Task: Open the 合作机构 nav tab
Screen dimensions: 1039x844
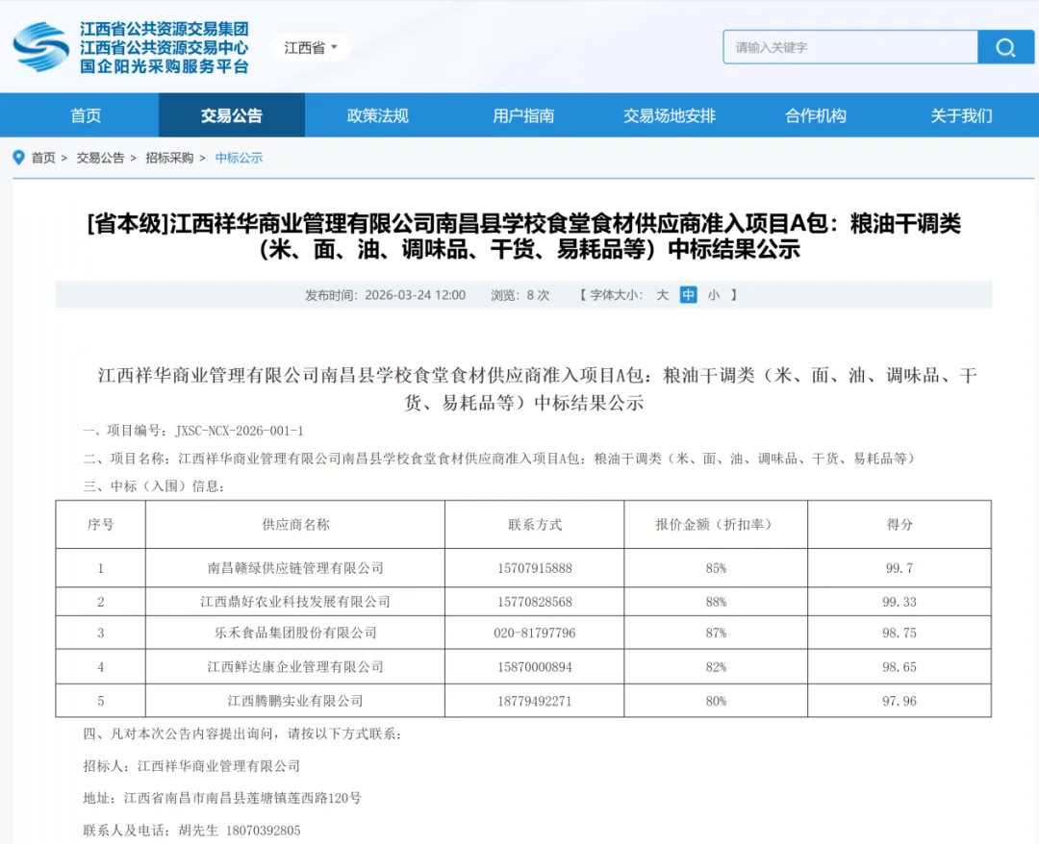Action: click(x=815, y=115)
